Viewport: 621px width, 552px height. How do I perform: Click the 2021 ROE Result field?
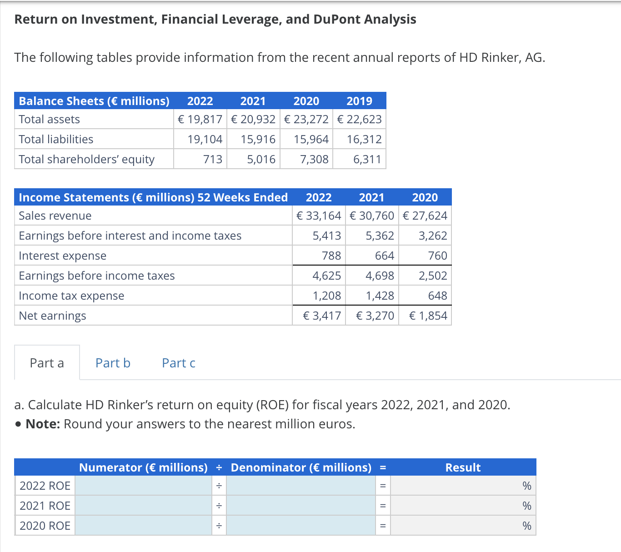(x=463, y=506)
